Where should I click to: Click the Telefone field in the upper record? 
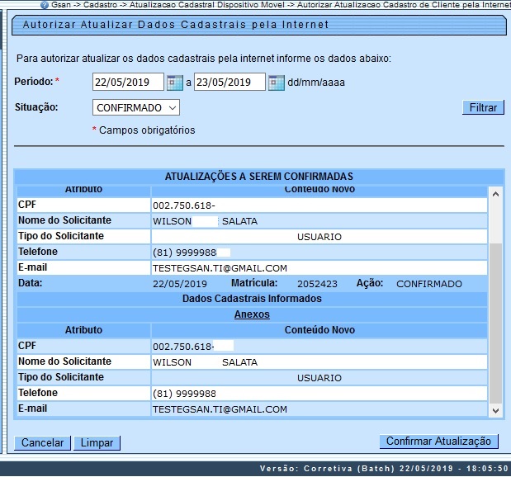(x=319, y=253)
